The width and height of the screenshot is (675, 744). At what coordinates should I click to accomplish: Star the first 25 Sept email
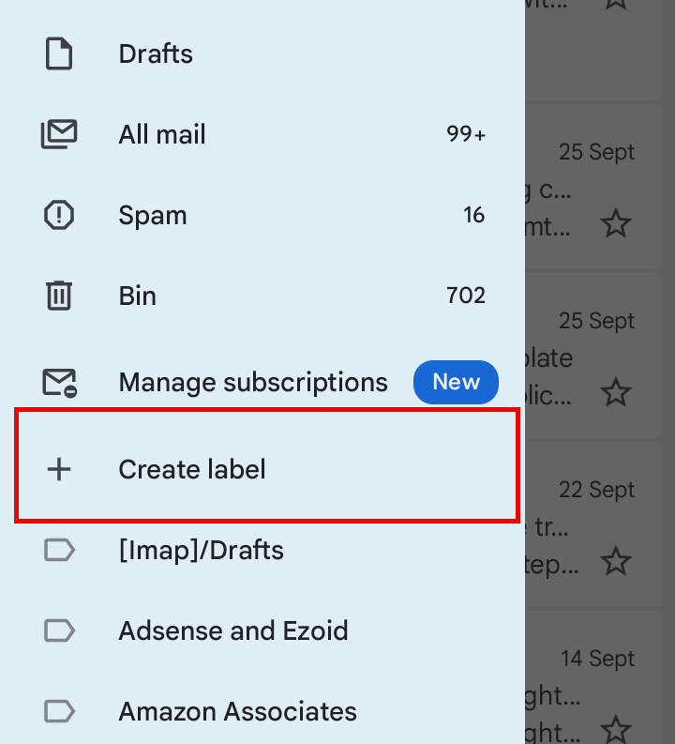(616, 223)
